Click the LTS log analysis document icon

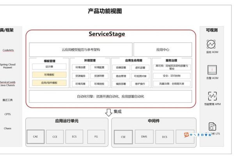click(x=212, y=127)
